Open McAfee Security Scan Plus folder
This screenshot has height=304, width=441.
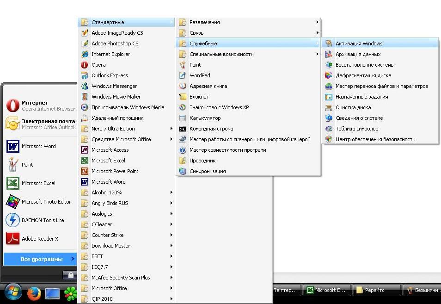(126, 278)
